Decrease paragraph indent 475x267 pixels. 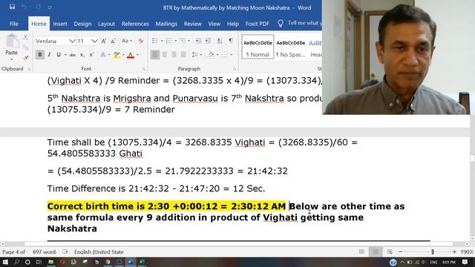tap(198, 41)
